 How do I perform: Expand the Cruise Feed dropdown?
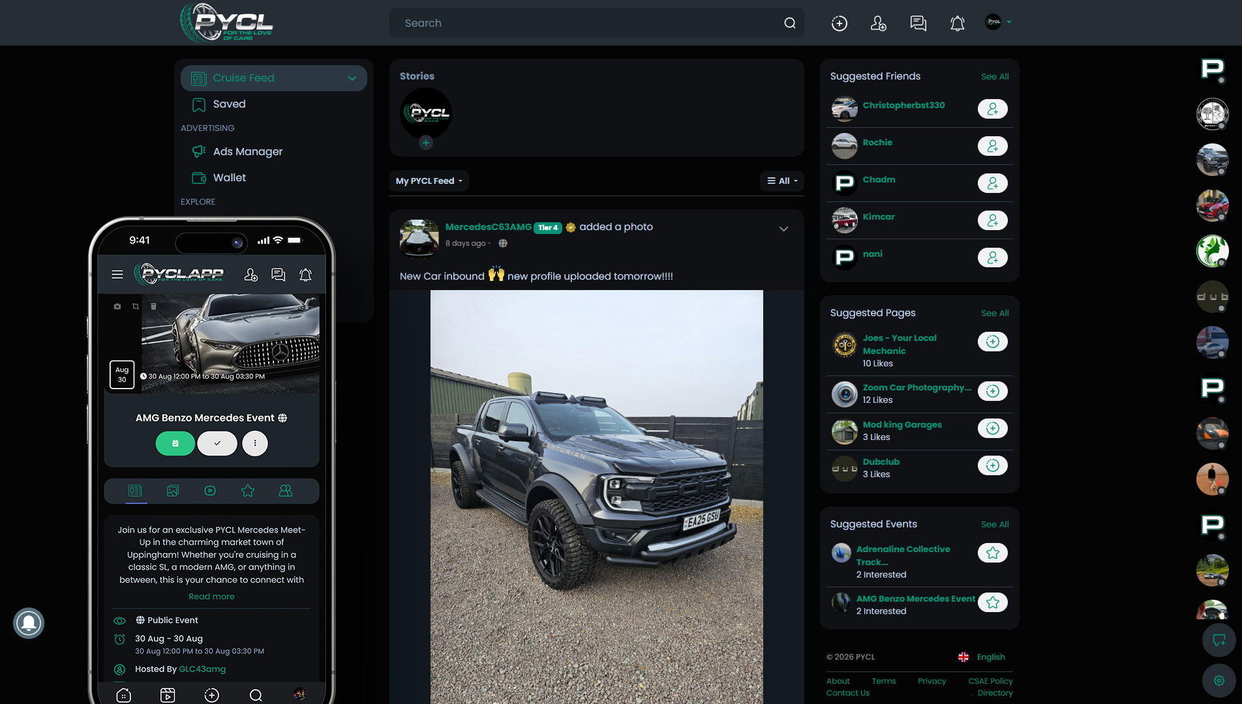352,78
